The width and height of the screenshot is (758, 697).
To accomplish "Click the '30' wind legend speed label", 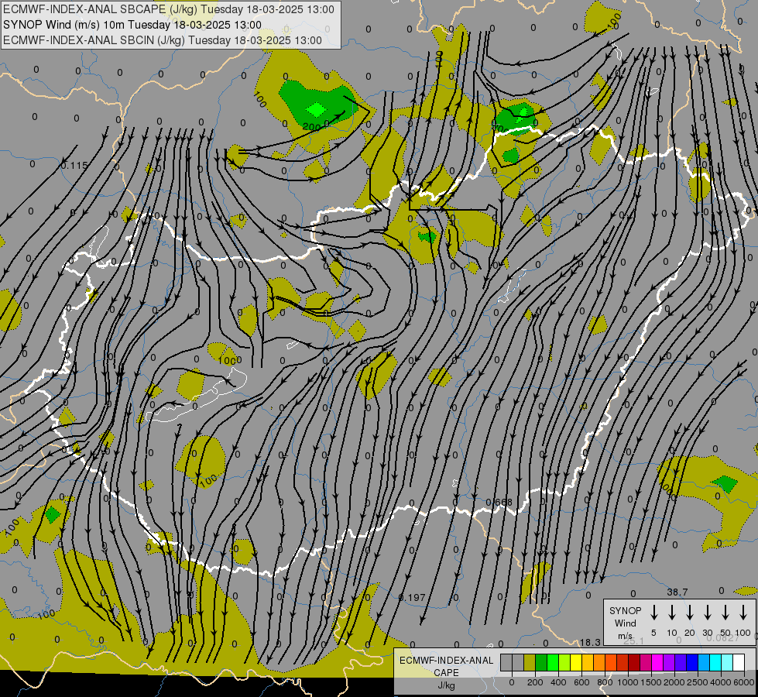I will coord(707,633).
